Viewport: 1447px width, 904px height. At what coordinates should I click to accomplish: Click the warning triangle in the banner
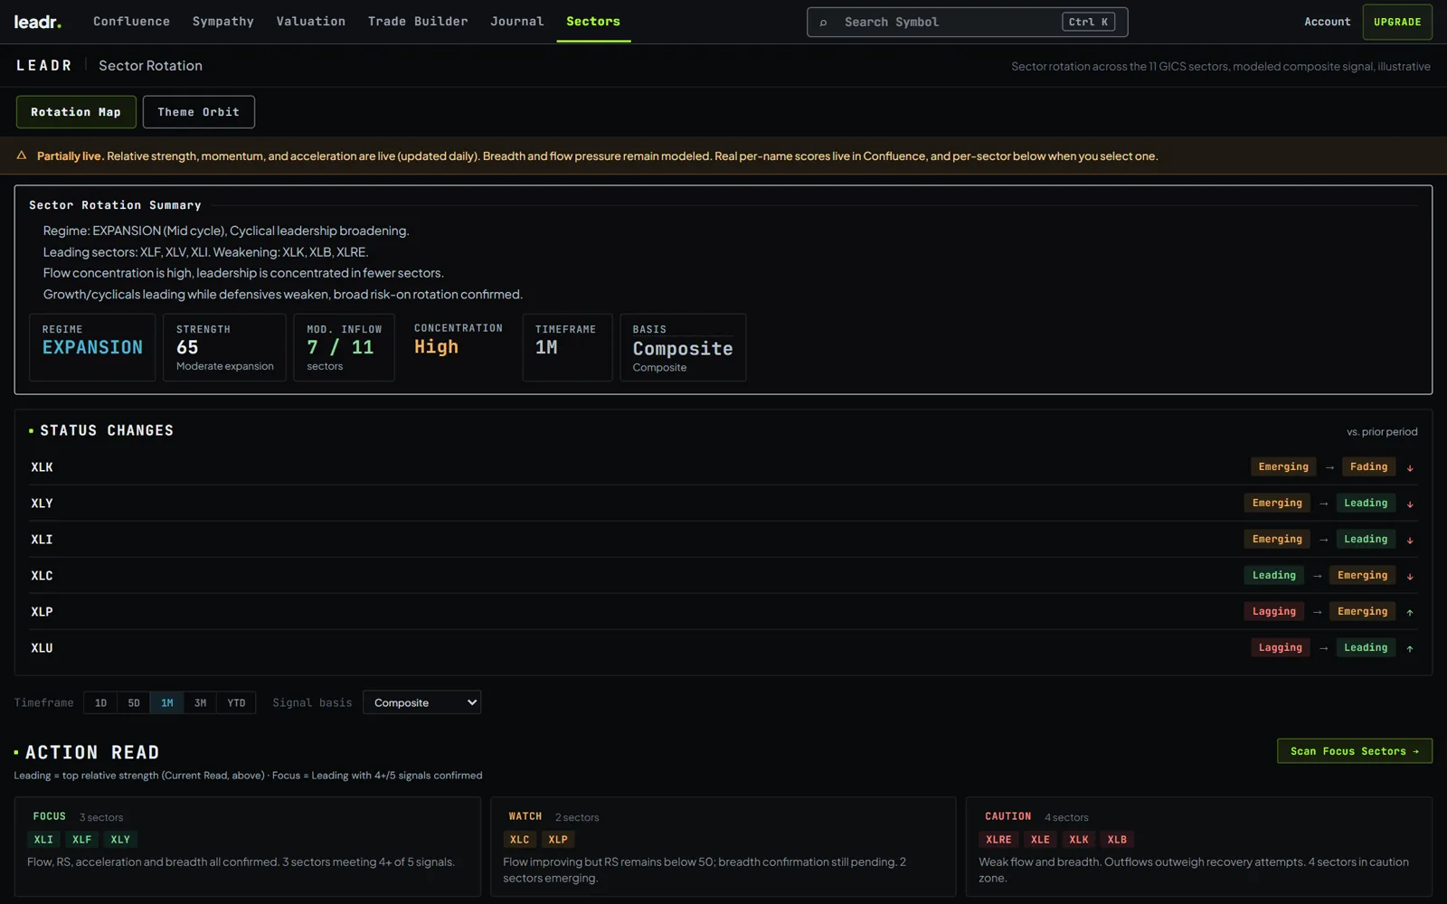point(22,155)
